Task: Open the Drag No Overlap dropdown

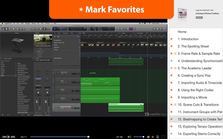Action: click(140, 33)
